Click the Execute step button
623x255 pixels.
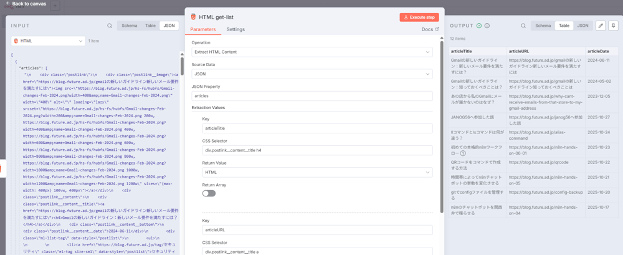point(419,17)
